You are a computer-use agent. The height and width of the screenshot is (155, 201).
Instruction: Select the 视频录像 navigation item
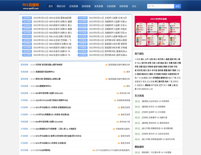(124, 6)
